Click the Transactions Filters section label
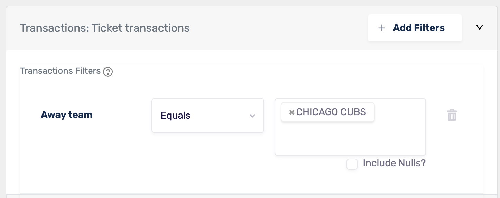The image size is (500, 198). pos(60,71)
